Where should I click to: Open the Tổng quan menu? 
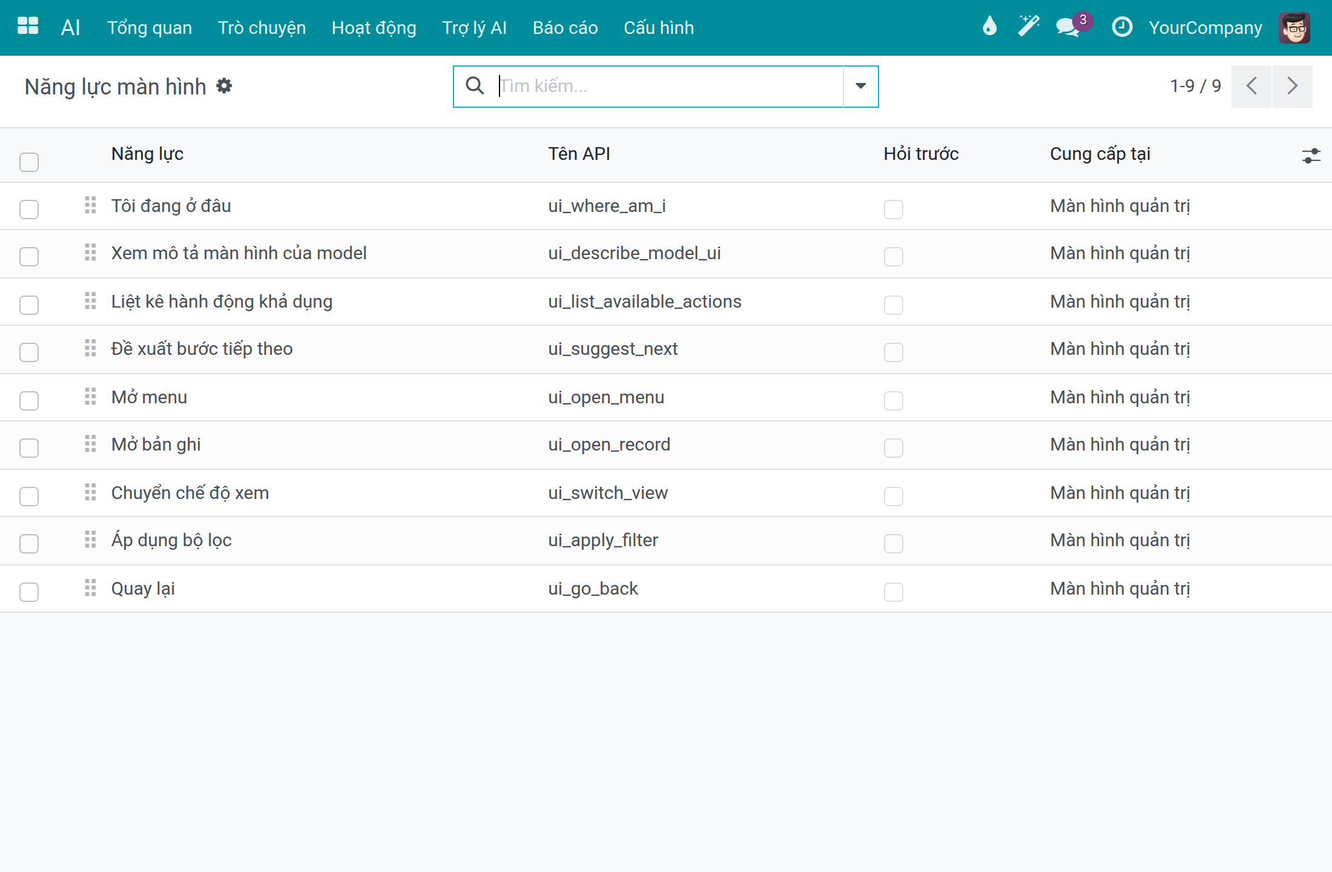(x=150, y=28)
